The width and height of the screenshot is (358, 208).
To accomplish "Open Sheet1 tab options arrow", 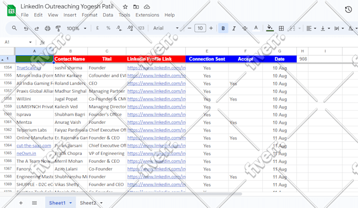I will pos(71,203).
